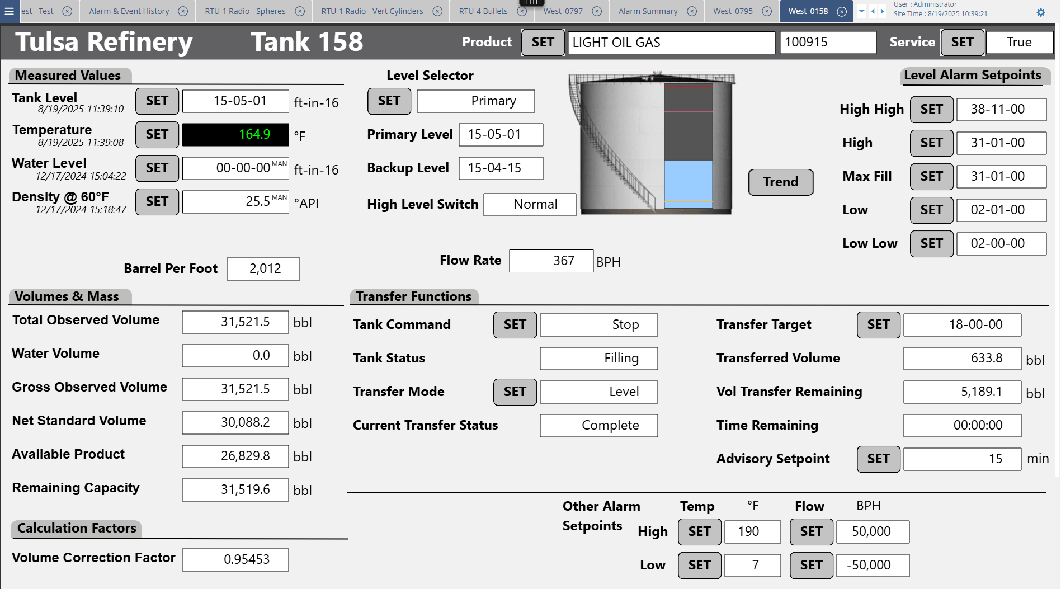Screen dimensions: 1061x589
Task: Click SET for High alarm setpoint
Action: (x=932, y=143)
